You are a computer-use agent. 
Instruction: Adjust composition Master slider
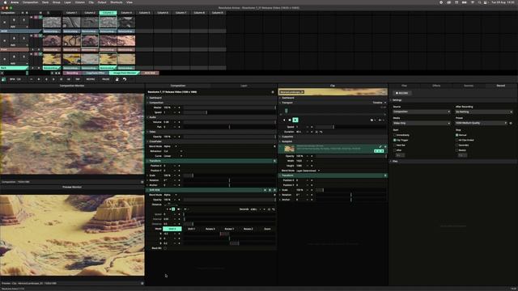(x=229, y=108)
